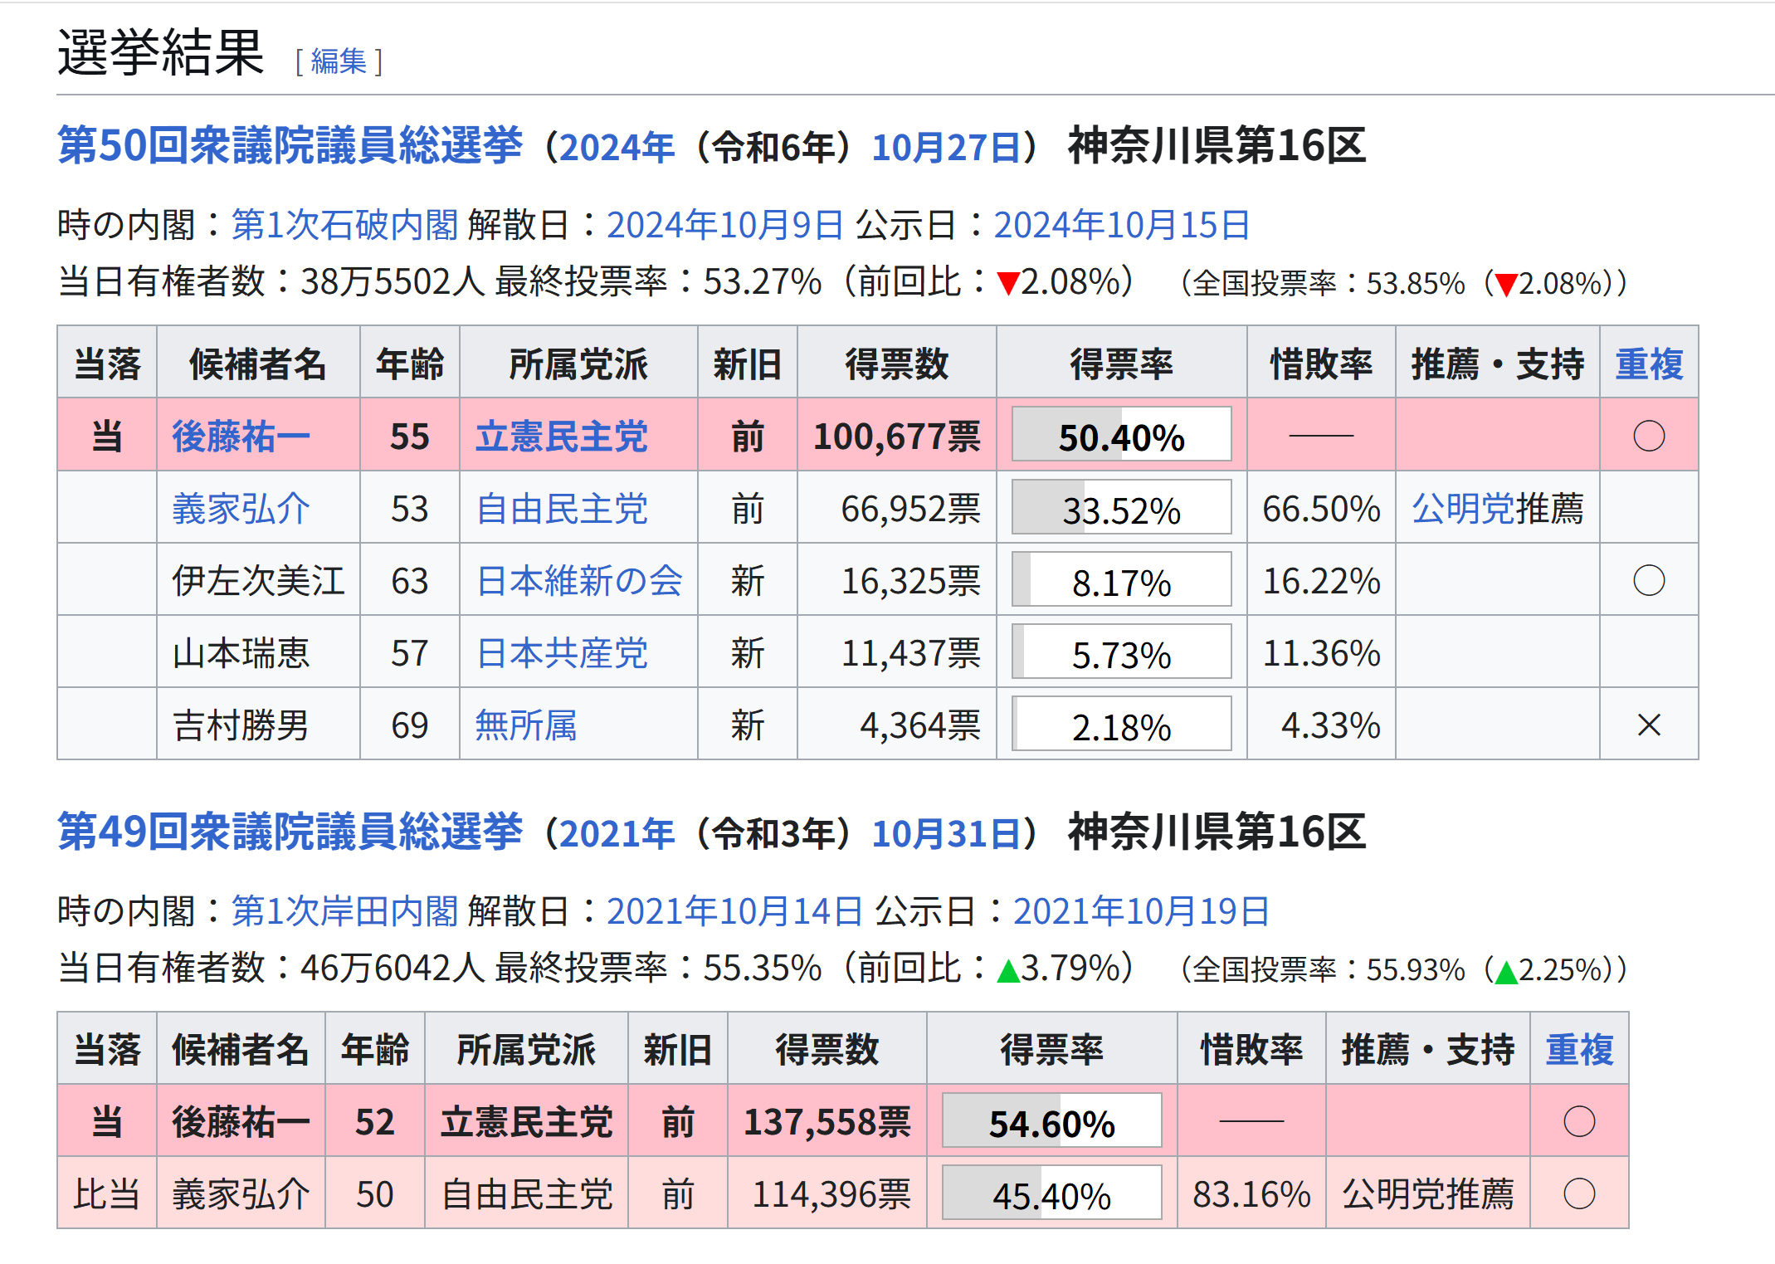Click the 2024年10月15日 announcement date link
Viewport: 1775px width, 1264px height.
(1121, 225)
